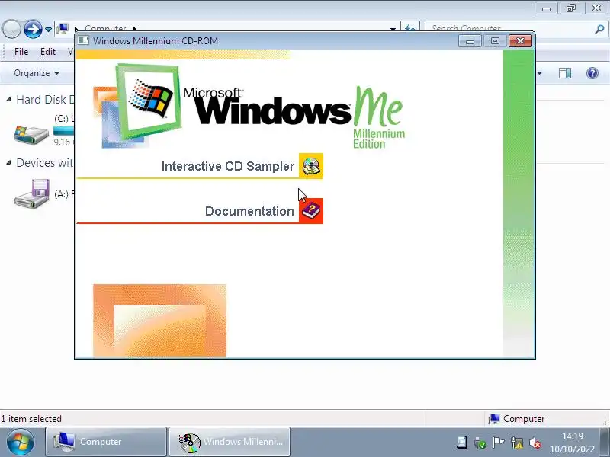Collapse the Hard Disk Drives group
This screenshot has height=457, width=610.
coord(8,100)
